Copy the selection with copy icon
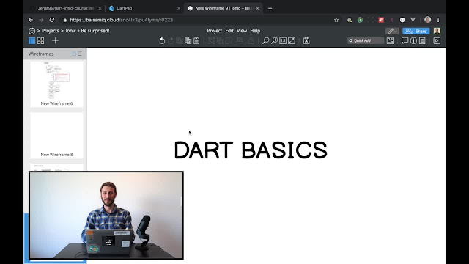This screenshot has width=469, height=264. (188, 41)
